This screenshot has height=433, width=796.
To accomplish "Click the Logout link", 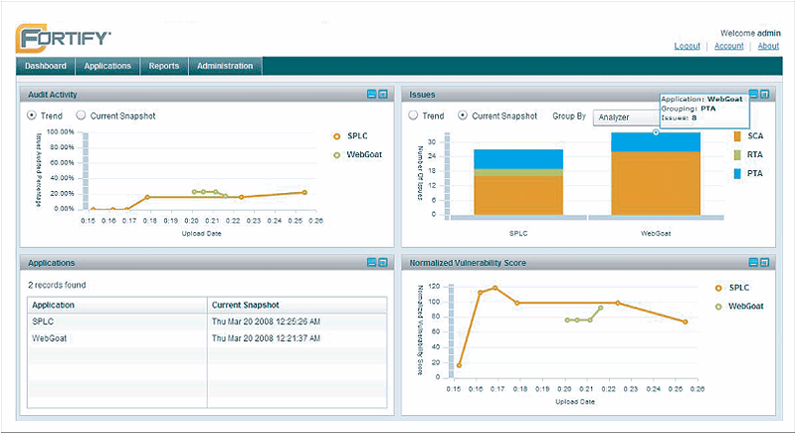I will (x=687, y=46).
